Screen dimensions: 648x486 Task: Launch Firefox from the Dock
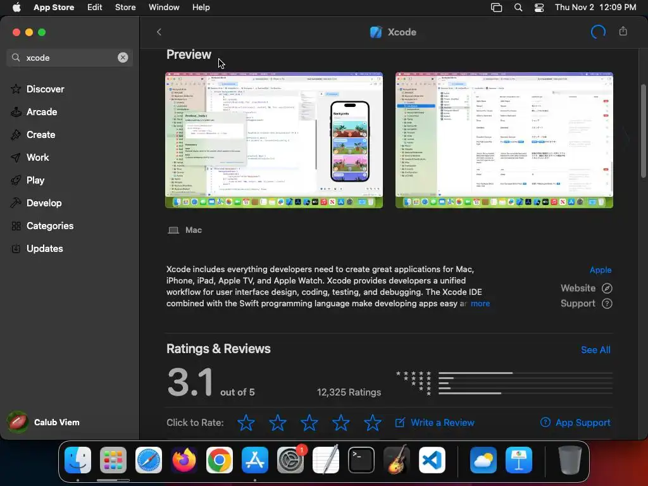[184, 460]
